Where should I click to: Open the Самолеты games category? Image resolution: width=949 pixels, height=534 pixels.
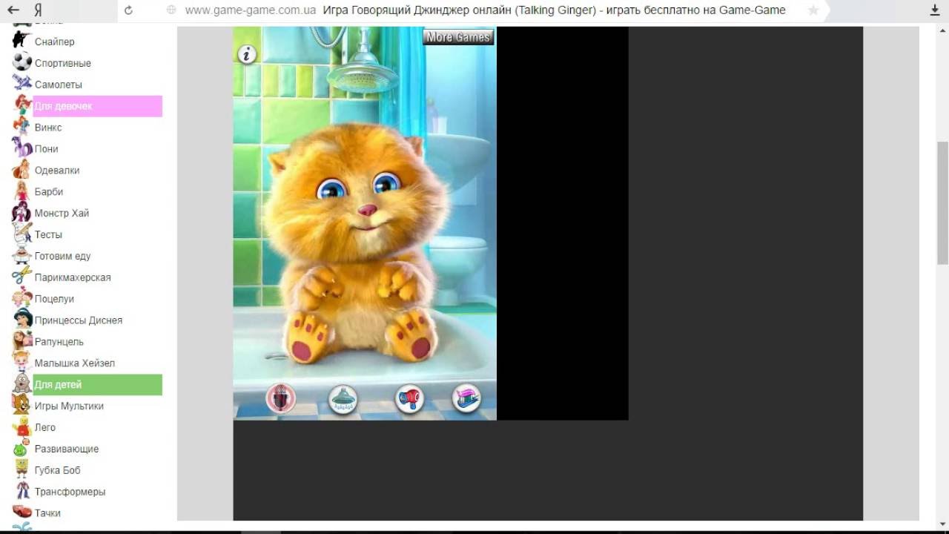pyautogui.click(x=59, y=85)
